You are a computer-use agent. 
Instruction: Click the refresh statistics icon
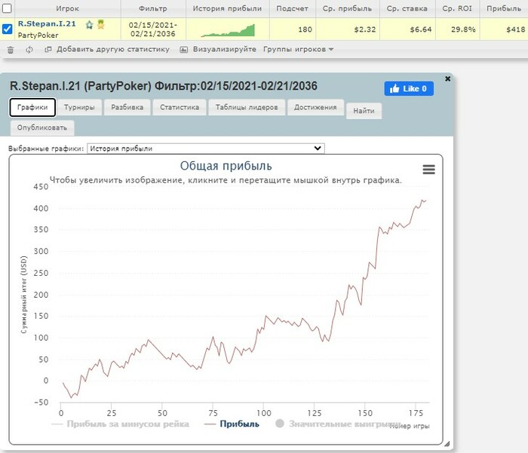click(x=29, y=50)
